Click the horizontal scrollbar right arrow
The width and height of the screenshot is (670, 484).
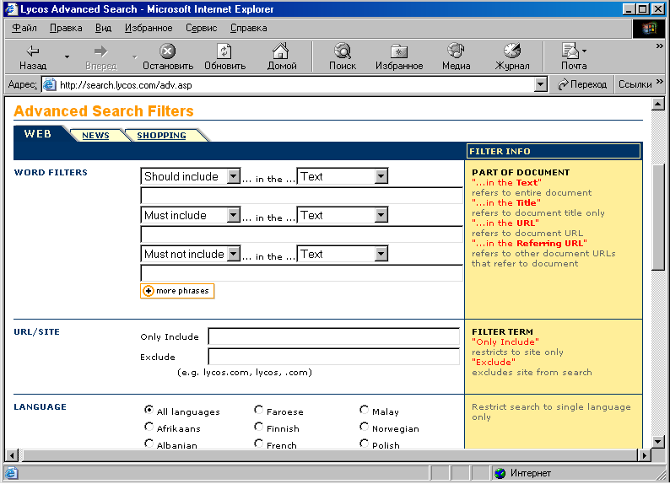[x=645, y=455]
